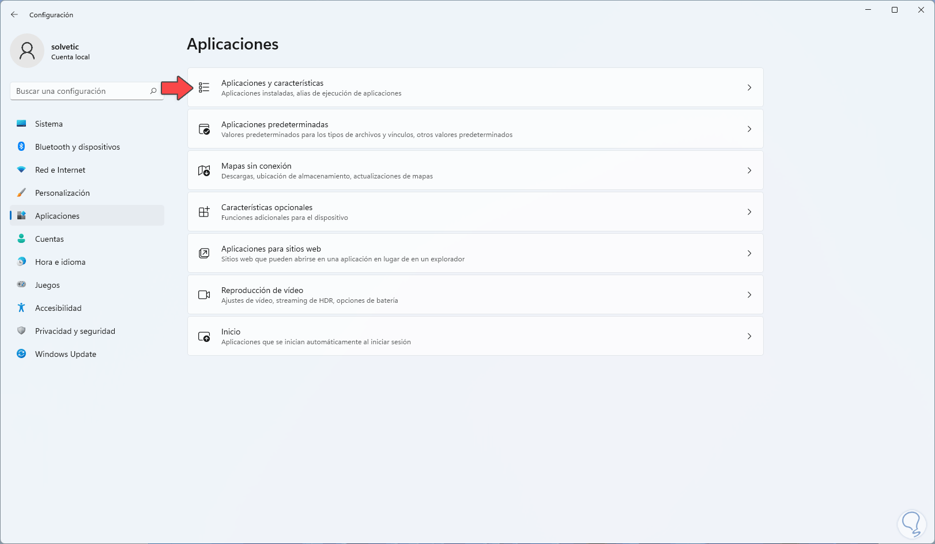Viewport: 935px width, 544px height.
Task: Click the back arrow in the title bar
Action: click(x=14, y=14)
